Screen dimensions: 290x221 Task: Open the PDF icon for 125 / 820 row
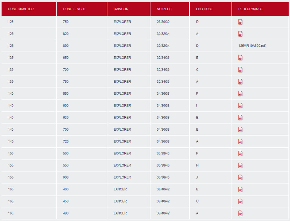click(240, 34)
